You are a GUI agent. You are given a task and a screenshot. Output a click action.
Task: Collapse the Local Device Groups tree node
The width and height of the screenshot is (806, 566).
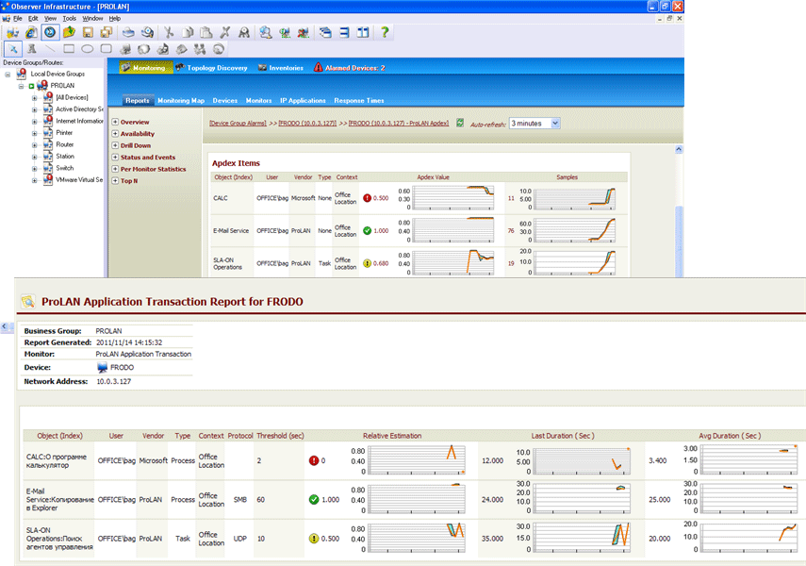pos(8,75)
